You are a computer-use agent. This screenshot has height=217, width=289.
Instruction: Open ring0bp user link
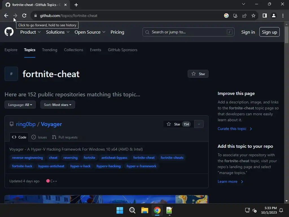(x=26, y=124)
